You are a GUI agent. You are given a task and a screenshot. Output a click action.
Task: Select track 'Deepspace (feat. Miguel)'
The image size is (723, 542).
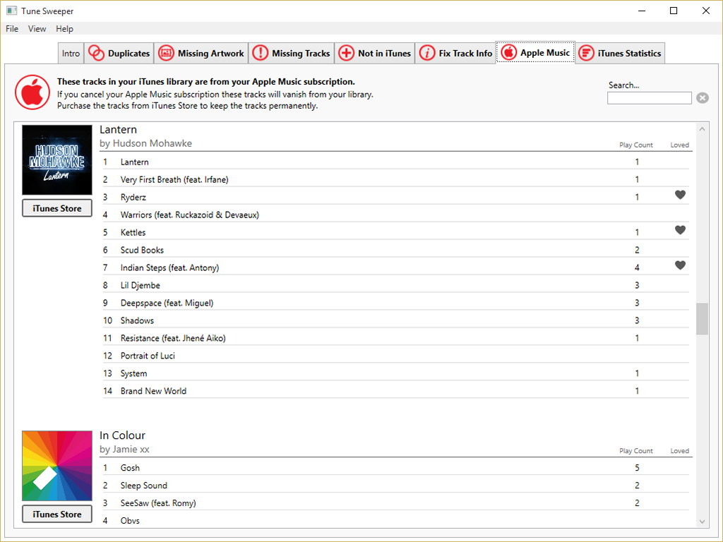pos(395,303)
